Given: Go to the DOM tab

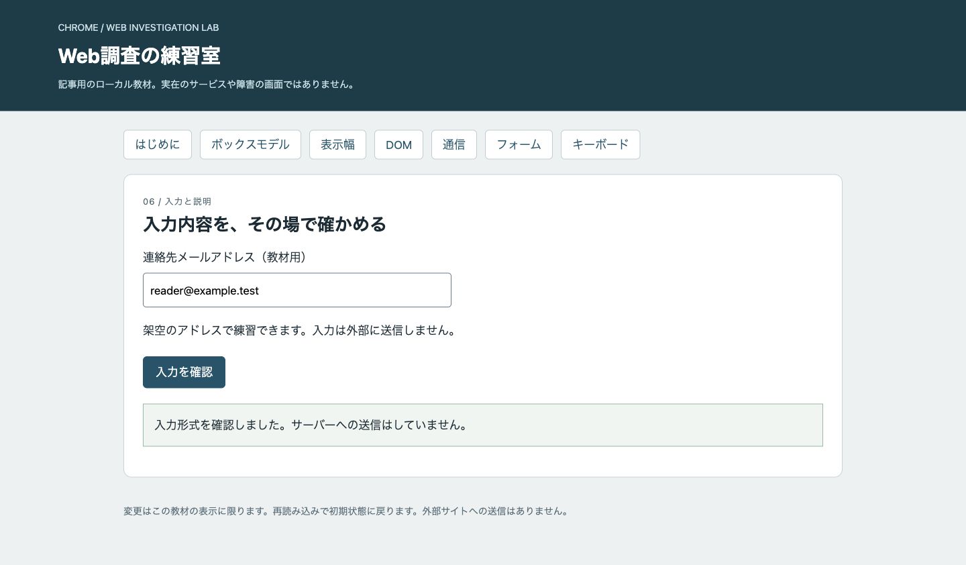Looking at the screenshot, I should pos(398,144).
